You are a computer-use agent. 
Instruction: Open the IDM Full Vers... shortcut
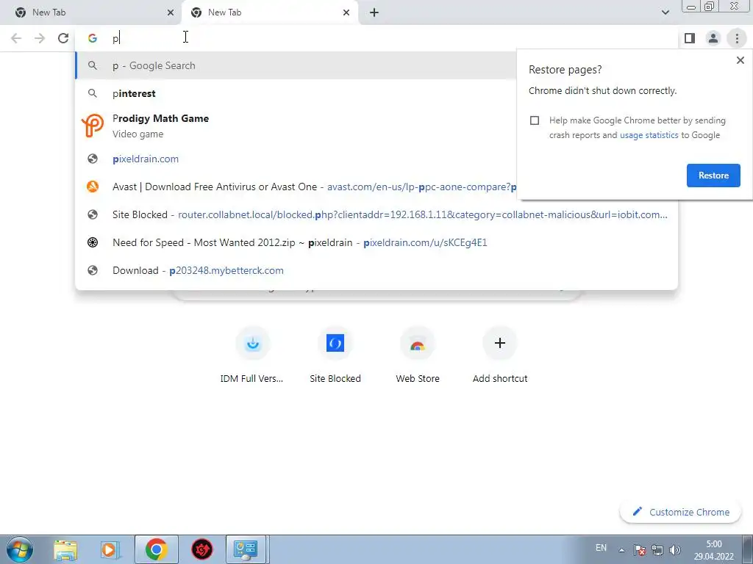252,355
